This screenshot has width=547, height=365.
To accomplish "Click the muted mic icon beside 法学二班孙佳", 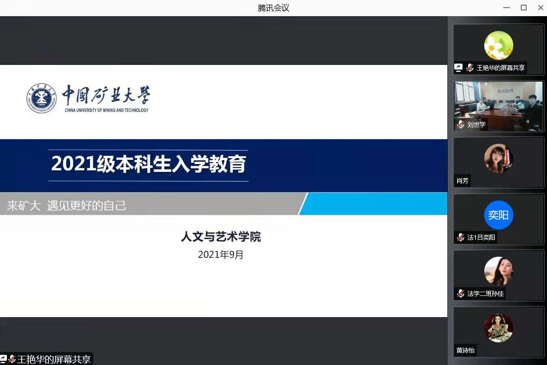I will 461,294.
